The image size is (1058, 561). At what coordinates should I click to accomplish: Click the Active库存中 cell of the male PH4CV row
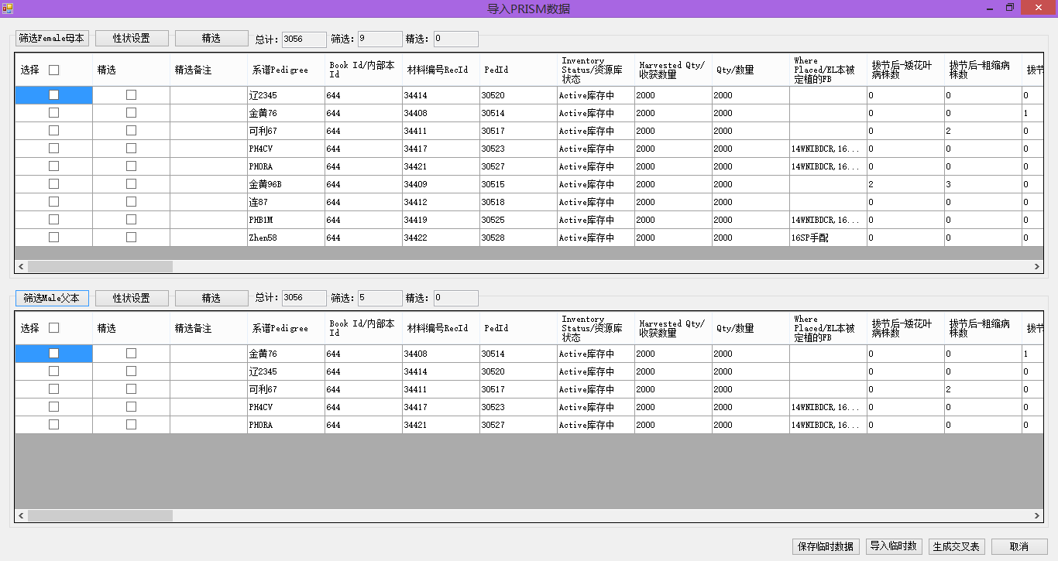[596, 407]
